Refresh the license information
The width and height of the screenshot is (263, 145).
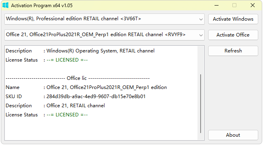pos(233,50)
